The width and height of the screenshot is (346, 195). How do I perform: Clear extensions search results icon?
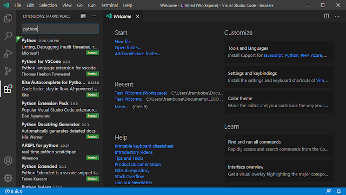pos(83,16)
